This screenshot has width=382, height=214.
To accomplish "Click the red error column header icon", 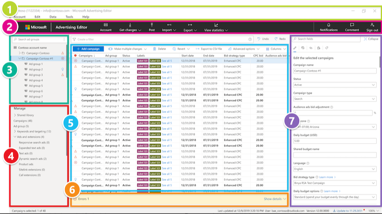I will [x=75, y=55].
